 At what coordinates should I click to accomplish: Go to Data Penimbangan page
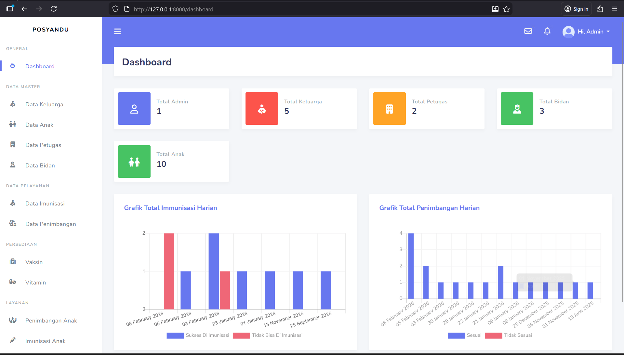[51, 224]
